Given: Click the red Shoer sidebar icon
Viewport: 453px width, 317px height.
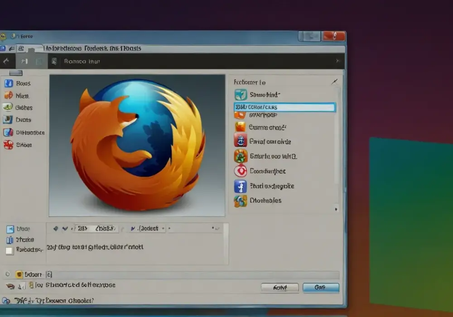Looking at the screenshot, I should pos(8,144).
